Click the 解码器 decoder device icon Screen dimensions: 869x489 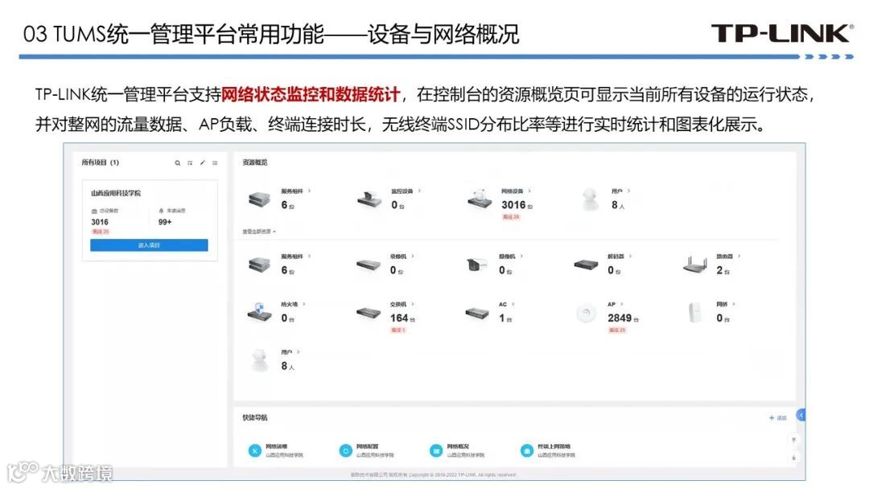click(586, 265)
